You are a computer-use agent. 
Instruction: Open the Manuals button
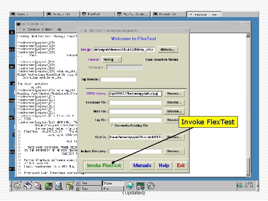point(142,165)
